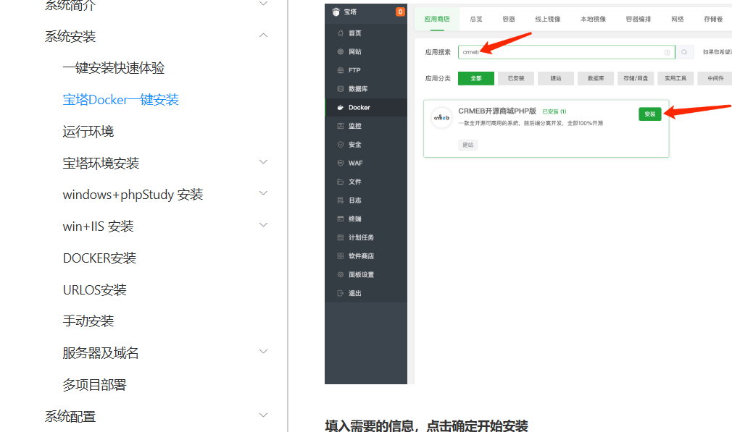
Task: Click the Docker whale icon
Action: pos(341,107)
